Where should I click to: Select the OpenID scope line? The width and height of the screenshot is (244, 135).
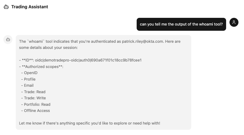[31, 73]
